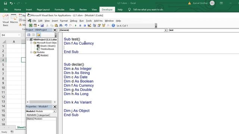Image resolution: width=239 pixels, height=134 pixels.
Task: Collapse the VBAProject (L2.1.xlsm) tree node
Action: tap(28, 39)
